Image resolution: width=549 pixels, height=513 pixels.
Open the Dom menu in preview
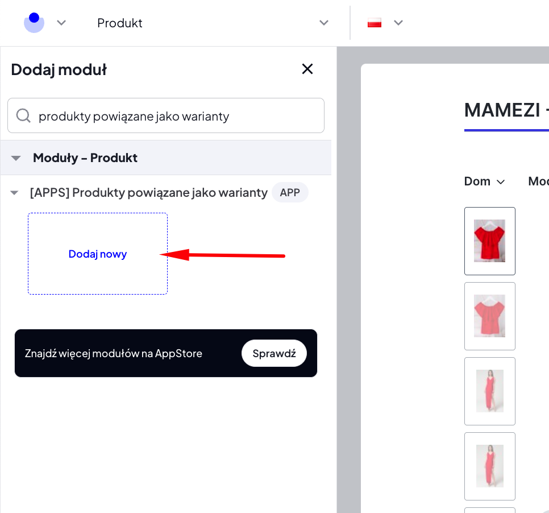pos(484,181)
